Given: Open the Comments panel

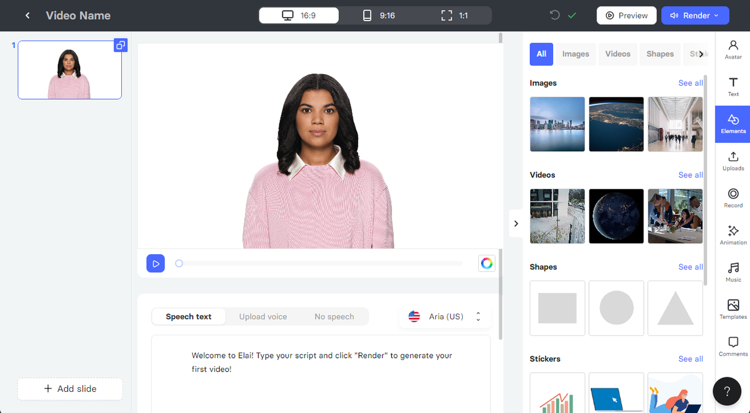Looking at the screenshot, I should (733, 346).
